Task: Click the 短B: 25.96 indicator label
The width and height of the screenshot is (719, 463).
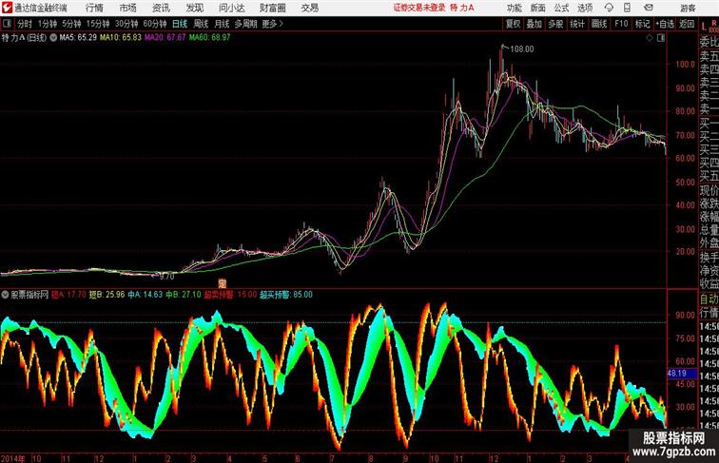Action: pos(107,295)
